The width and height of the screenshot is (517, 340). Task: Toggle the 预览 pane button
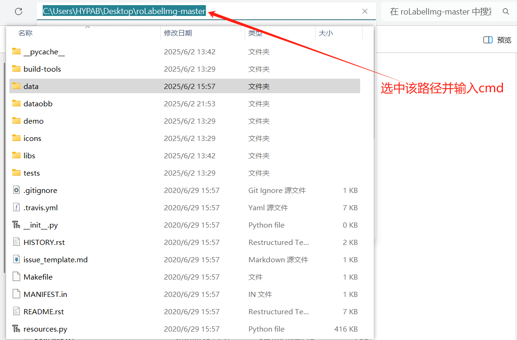pyautogui.click(x=497, y=40)
